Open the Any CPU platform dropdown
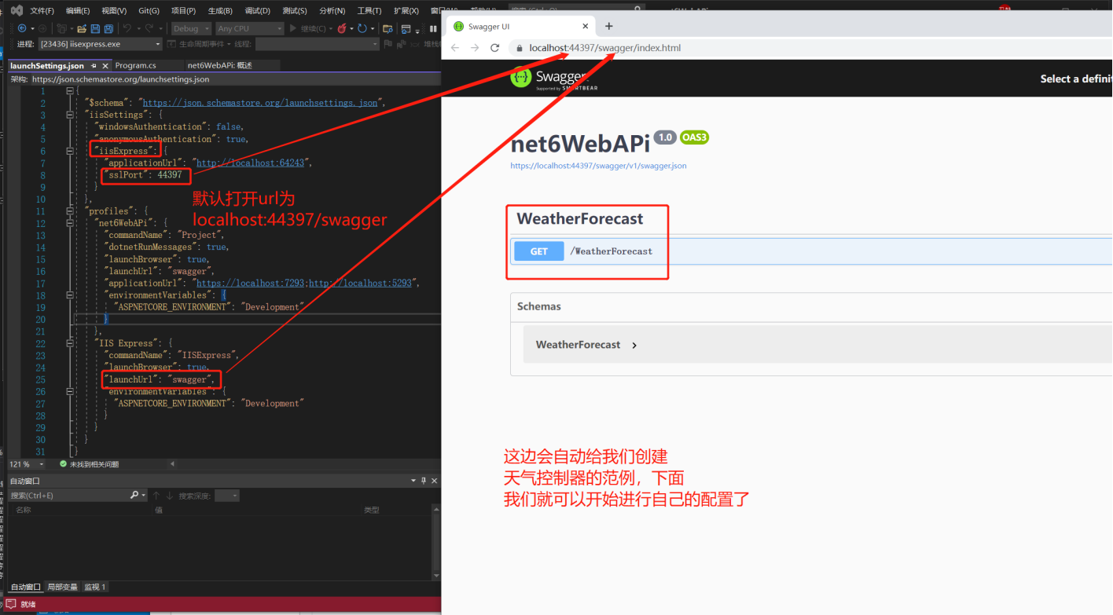The image size is (1113, 615). click(x=249, y=28)
